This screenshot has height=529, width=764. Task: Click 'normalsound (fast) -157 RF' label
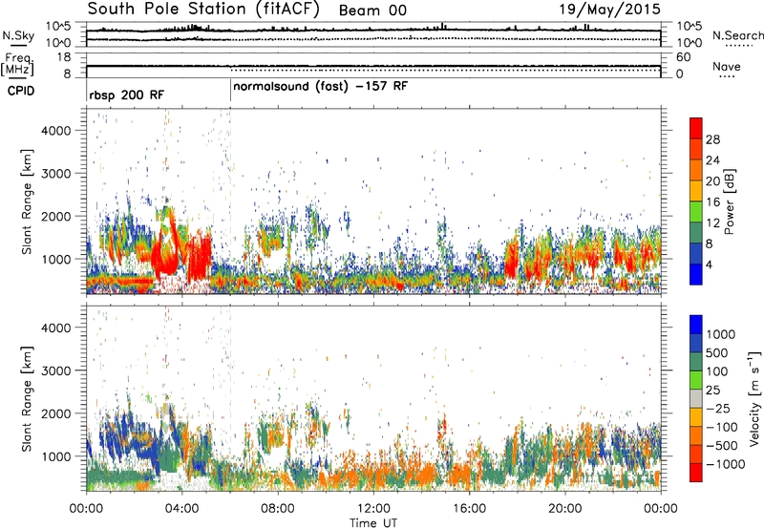pos(320,87)
